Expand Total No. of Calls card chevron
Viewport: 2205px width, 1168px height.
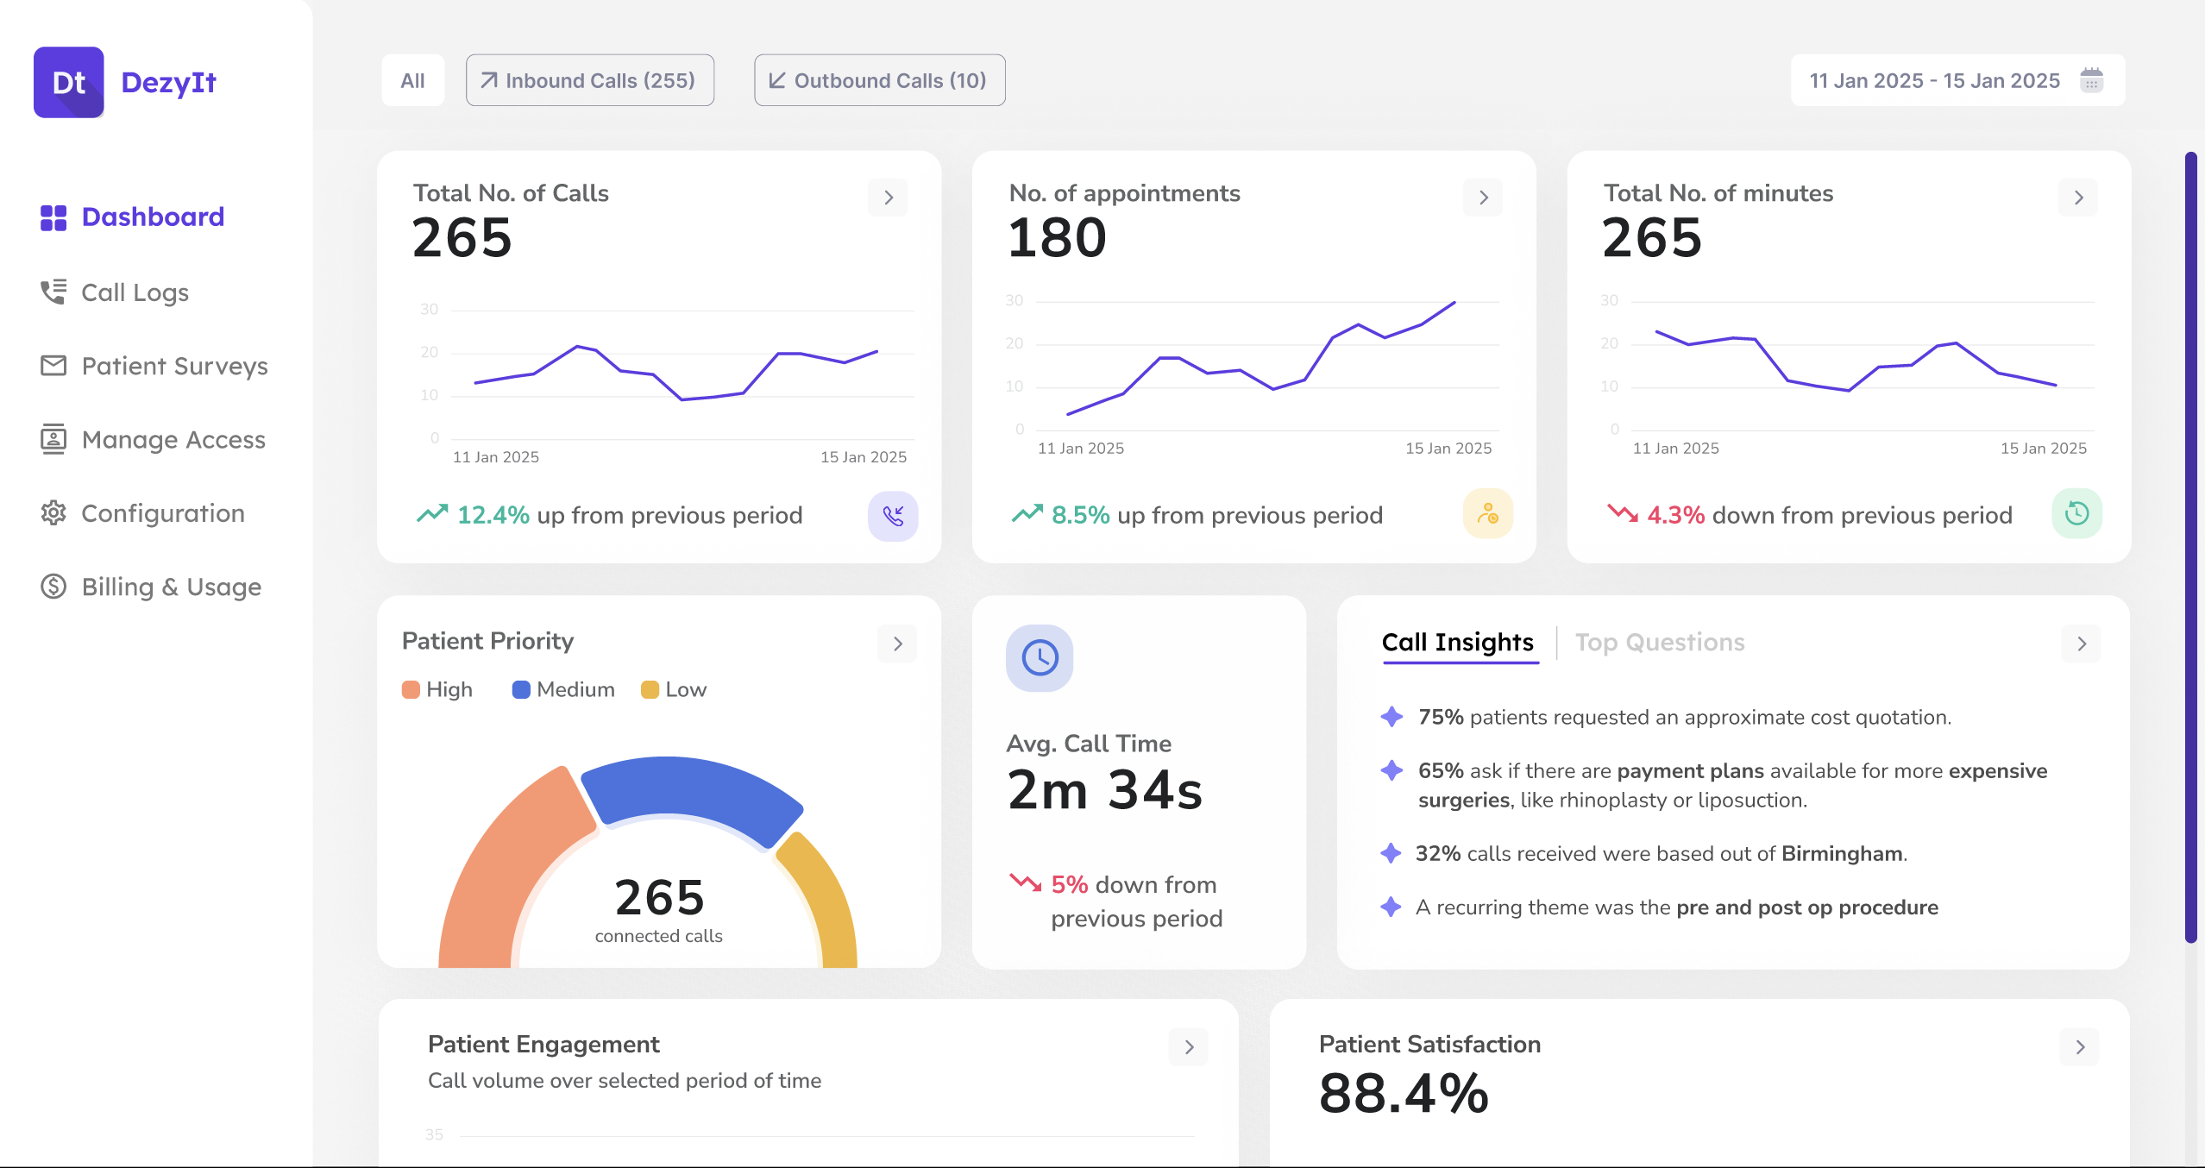(888, 198)
